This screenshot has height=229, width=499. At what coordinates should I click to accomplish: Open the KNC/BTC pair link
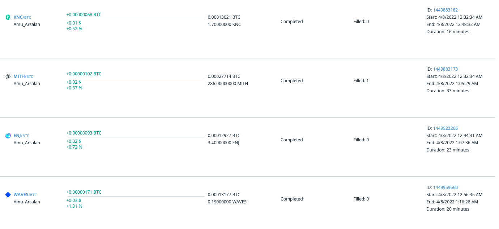click(x=22, y=17)
